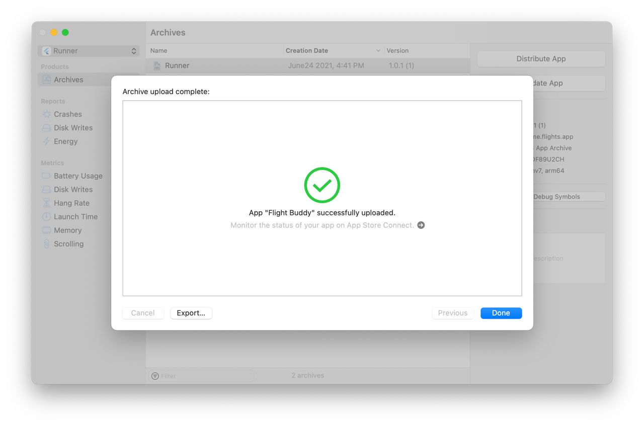644x426 pixels.
Task: Click the Crashes icon
Action: click(x=46, y=114)
